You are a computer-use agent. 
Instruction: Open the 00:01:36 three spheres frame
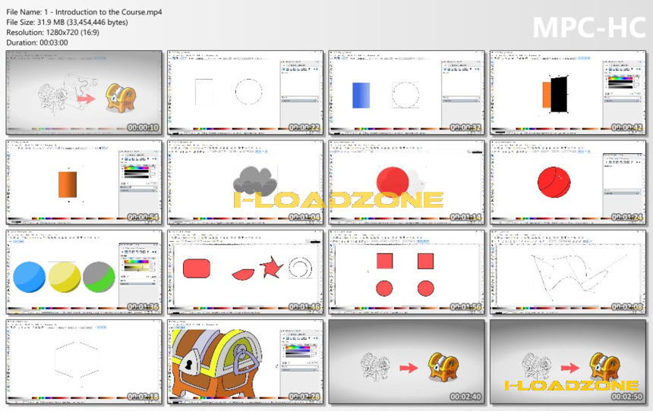(x=84, y=272)
